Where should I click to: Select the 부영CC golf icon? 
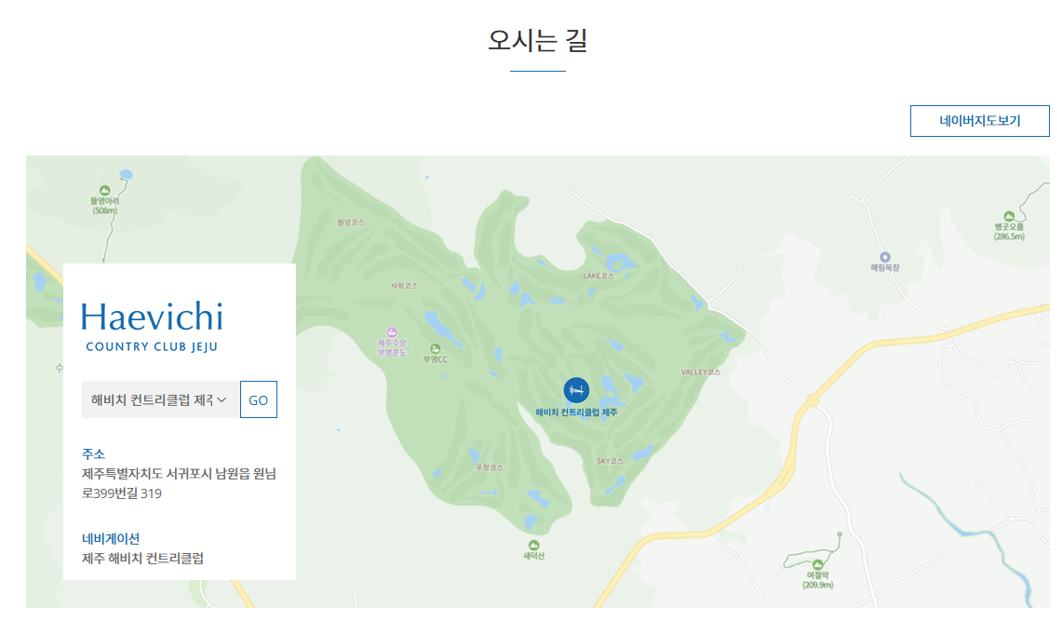point(435,349)
